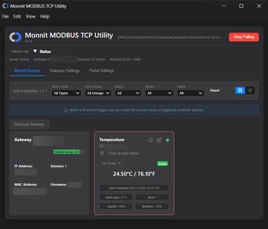Click the Temperature card title
This screenshot has width=268, height=229.
pyautogui.click(x=112, y=140)
